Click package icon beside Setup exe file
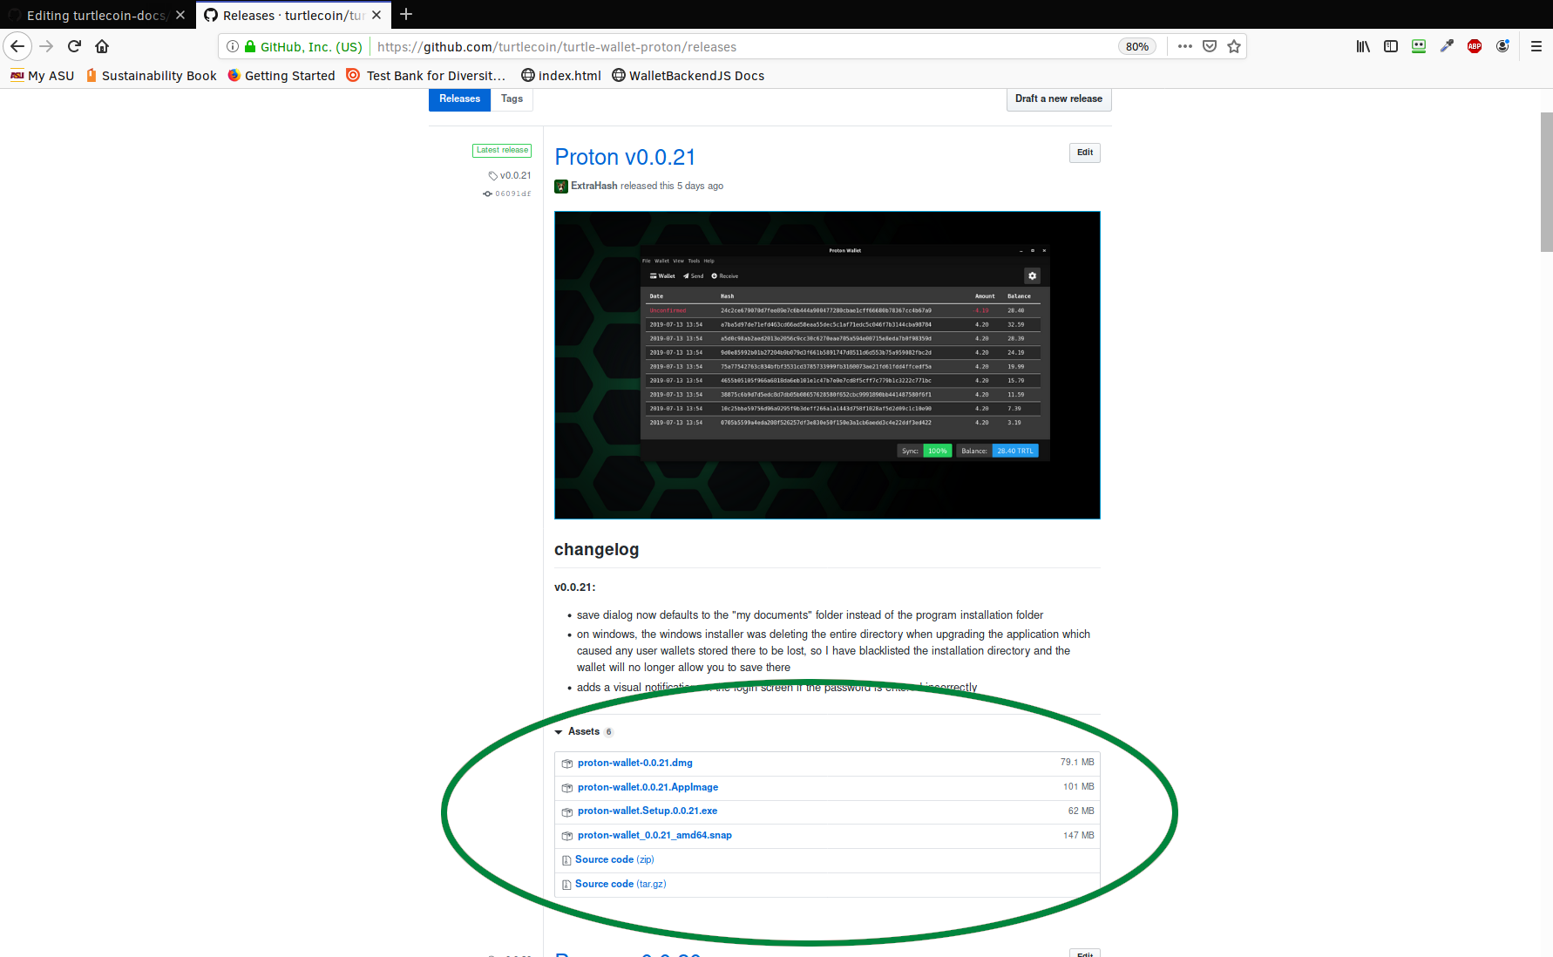1553x957 pixels. pyautogui.click(x=567, y=811)
